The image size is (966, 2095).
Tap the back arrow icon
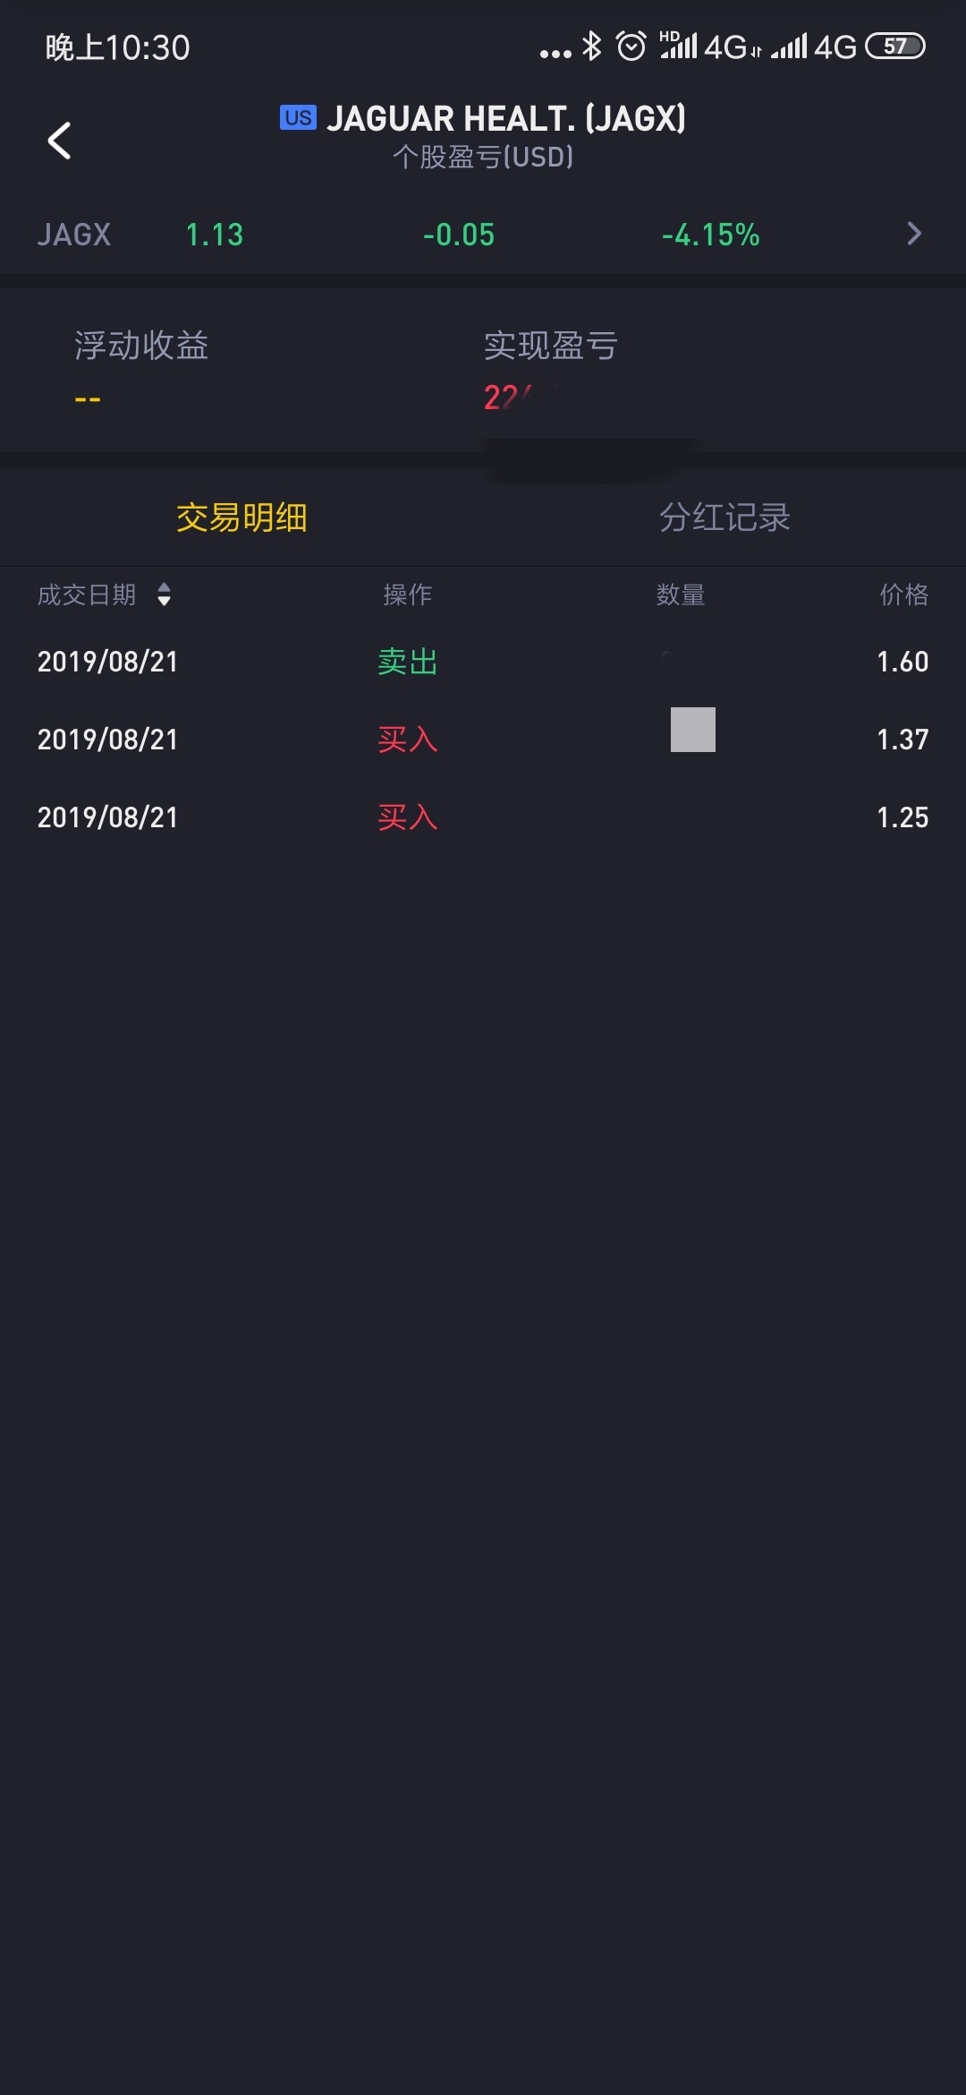(59, 141)
